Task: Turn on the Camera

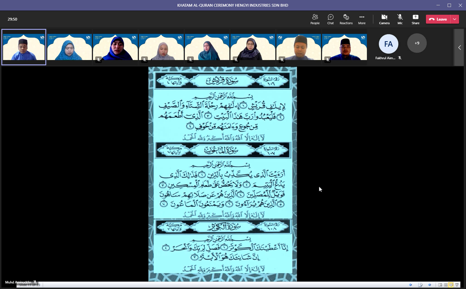Action: 384,19
